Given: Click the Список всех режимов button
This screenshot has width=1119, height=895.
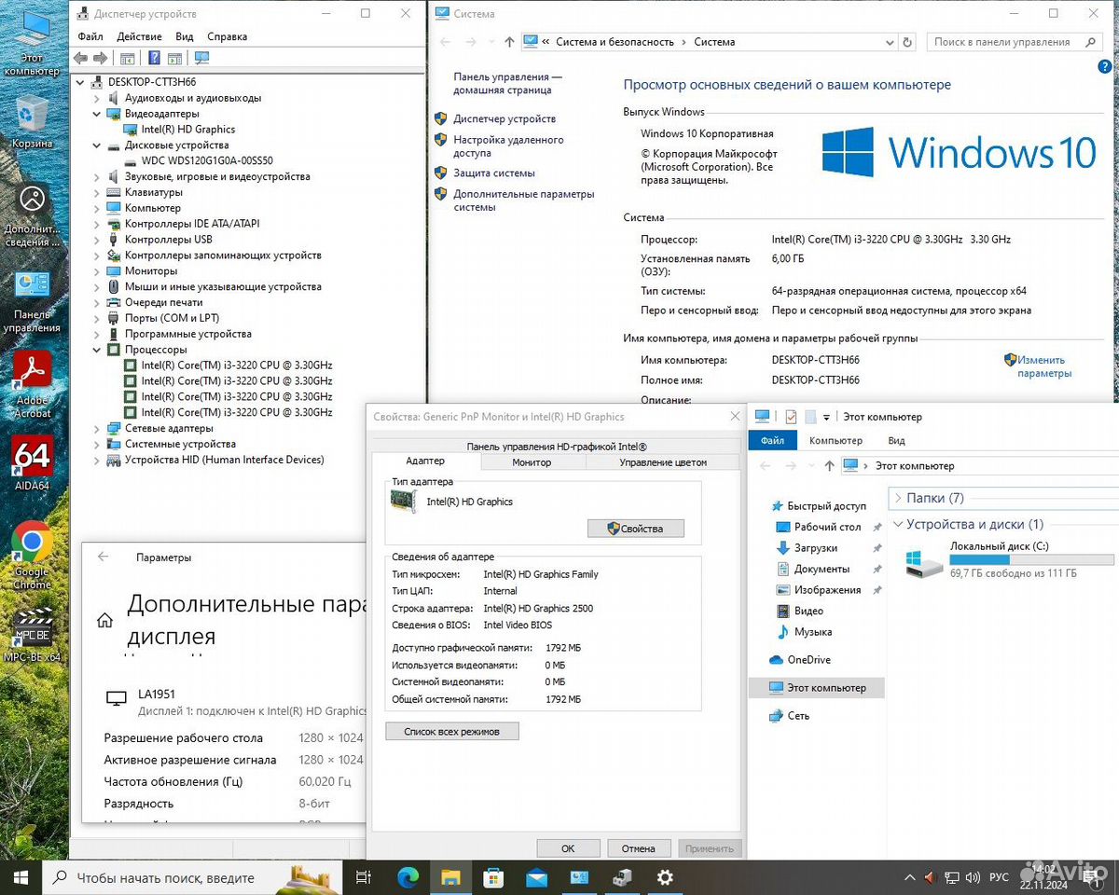Looking at the screenshot, I should tap(452, 731).
